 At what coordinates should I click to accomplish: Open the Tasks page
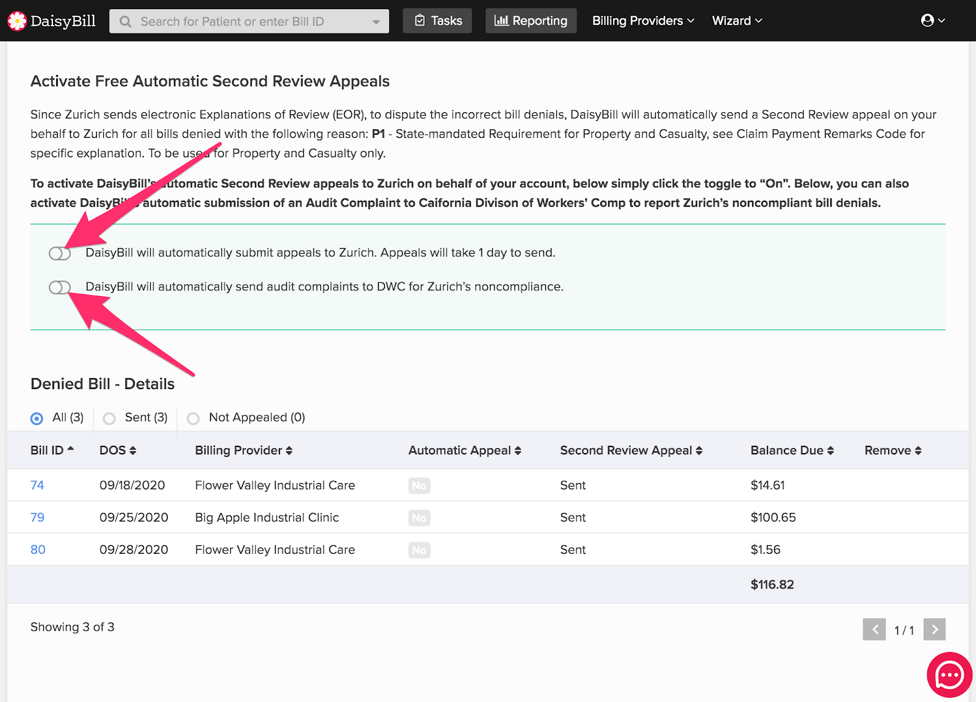(437, 21)
